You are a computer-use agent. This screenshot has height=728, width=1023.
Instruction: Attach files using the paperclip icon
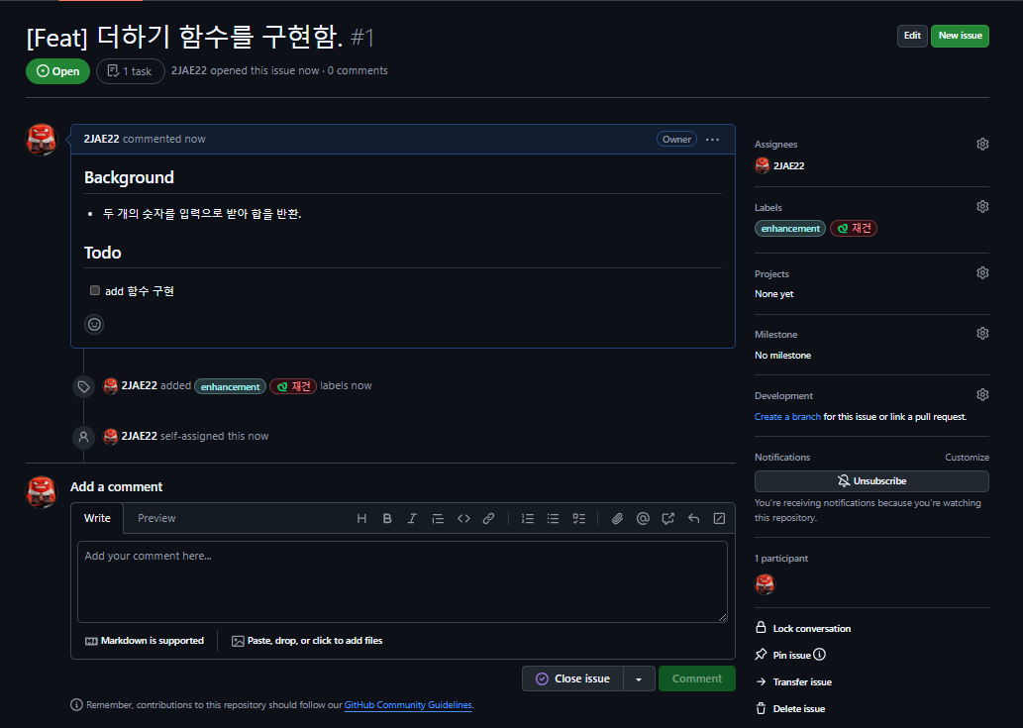click(x=617, y=519)
